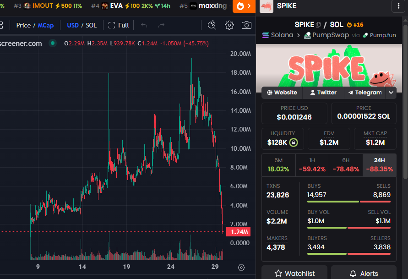Click the MAKERS 4,378 value
This screenshot has width=408, height=279.
coord(276,247)
